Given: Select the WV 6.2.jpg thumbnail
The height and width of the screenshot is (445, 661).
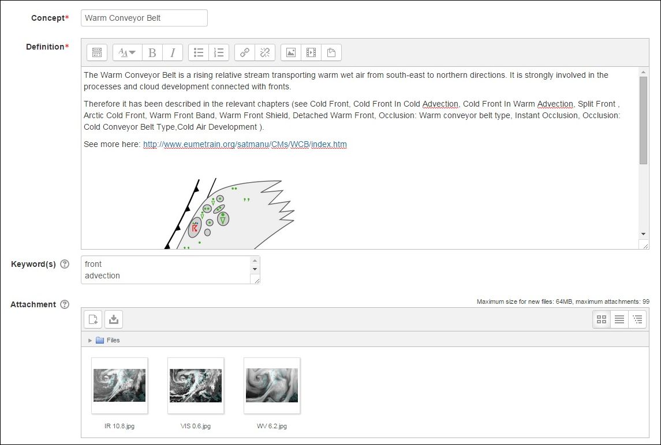Looking at the screenshot, I should (x=272, y=386).
